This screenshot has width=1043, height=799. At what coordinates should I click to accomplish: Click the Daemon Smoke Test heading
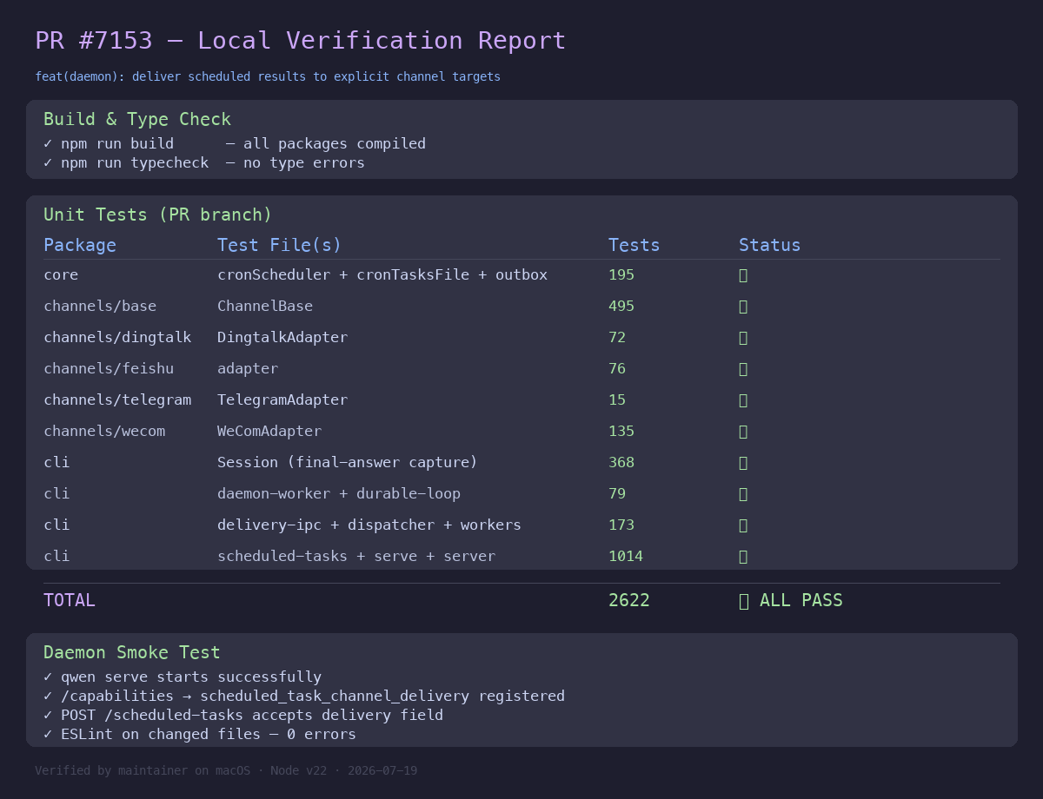[132, 652]
